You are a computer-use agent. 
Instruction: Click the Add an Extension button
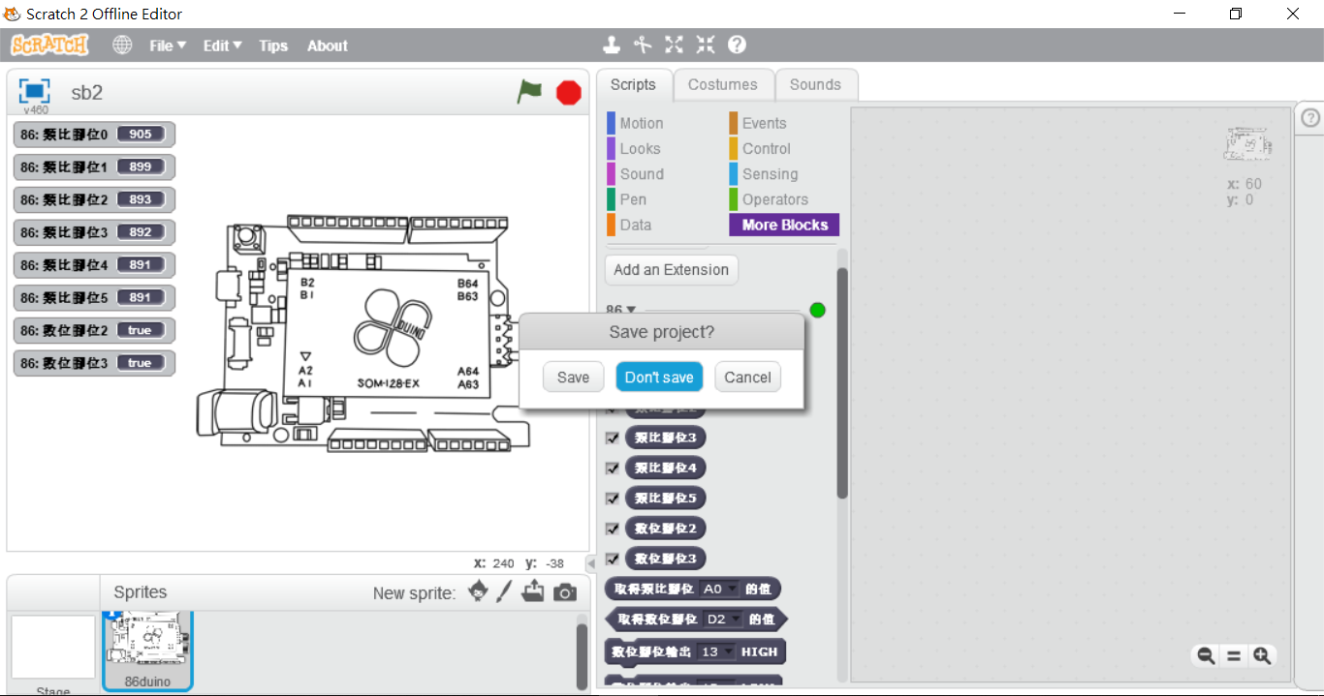(x=671, y=270)
